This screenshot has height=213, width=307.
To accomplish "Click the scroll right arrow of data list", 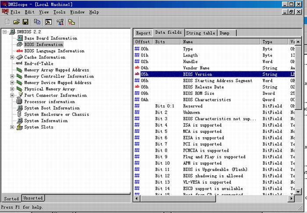I will pos(291,199).
